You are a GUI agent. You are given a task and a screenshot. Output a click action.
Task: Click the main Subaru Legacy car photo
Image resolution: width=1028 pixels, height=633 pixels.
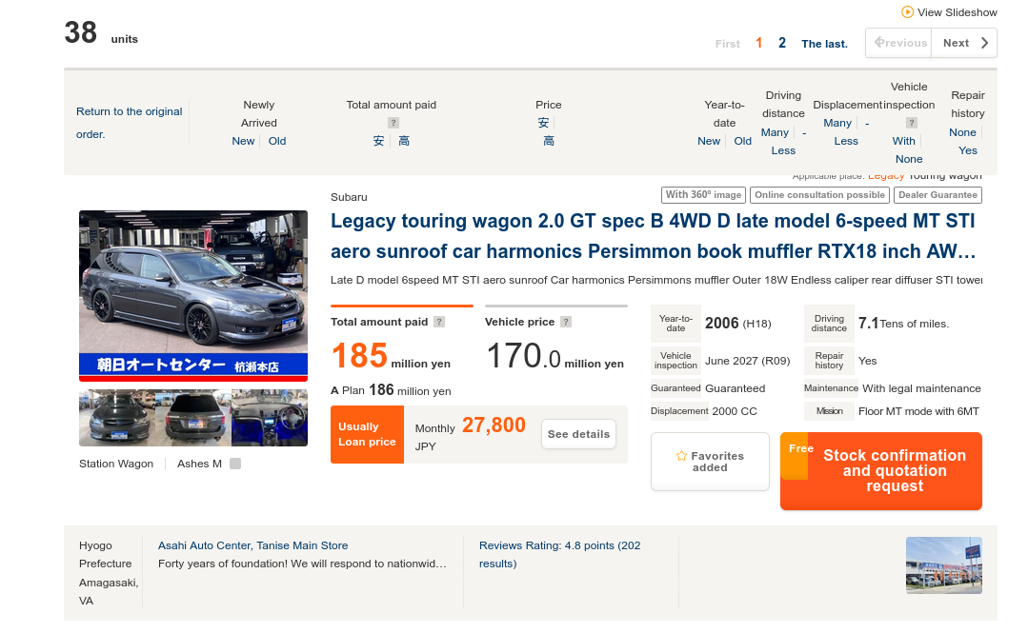[x=193, y=295]
